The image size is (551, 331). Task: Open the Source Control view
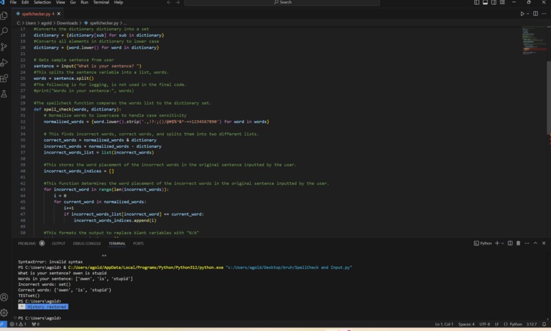(x=4, y=47)
